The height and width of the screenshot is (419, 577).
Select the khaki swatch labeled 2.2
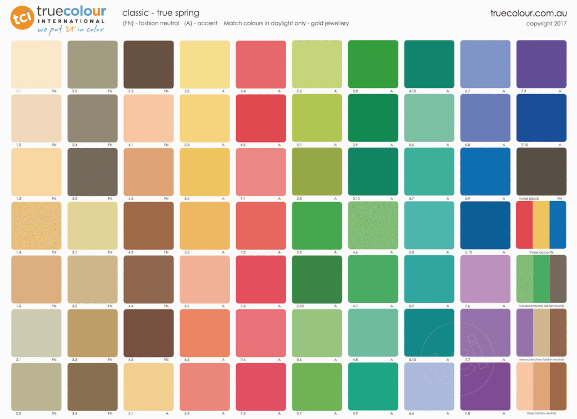pyautogui.click(x=36, y=386)
